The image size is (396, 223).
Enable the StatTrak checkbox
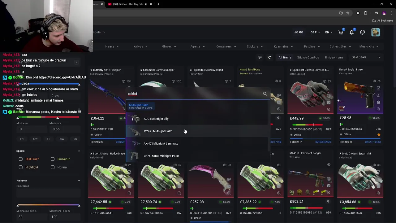click(x=21, y=159)
